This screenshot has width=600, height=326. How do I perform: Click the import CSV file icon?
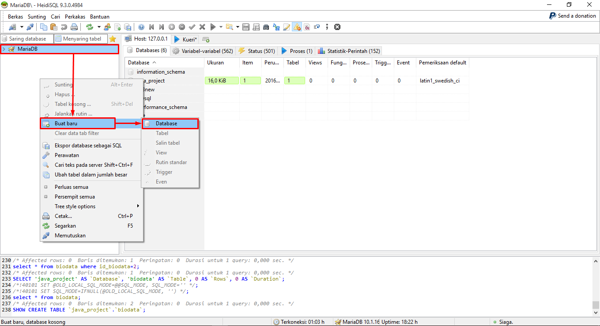[x=117, y=27]
